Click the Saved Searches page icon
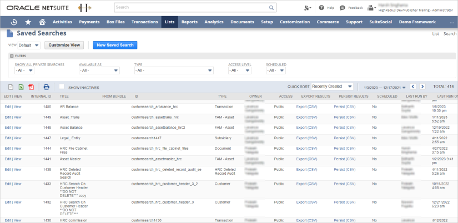Screen dimensions: 458x223 click(10, 34)
